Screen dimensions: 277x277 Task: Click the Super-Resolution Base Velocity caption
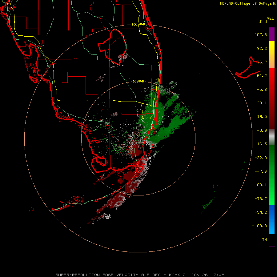pos(140,275)
